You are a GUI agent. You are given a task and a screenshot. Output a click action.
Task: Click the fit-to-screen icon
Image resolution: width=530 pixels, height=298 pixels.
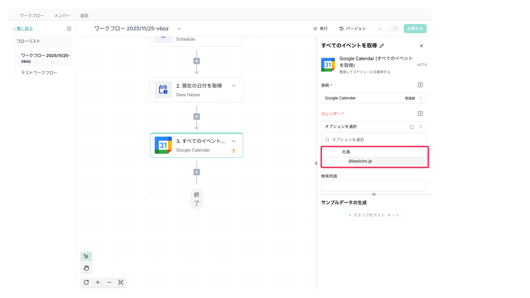(x=121, y=282)
